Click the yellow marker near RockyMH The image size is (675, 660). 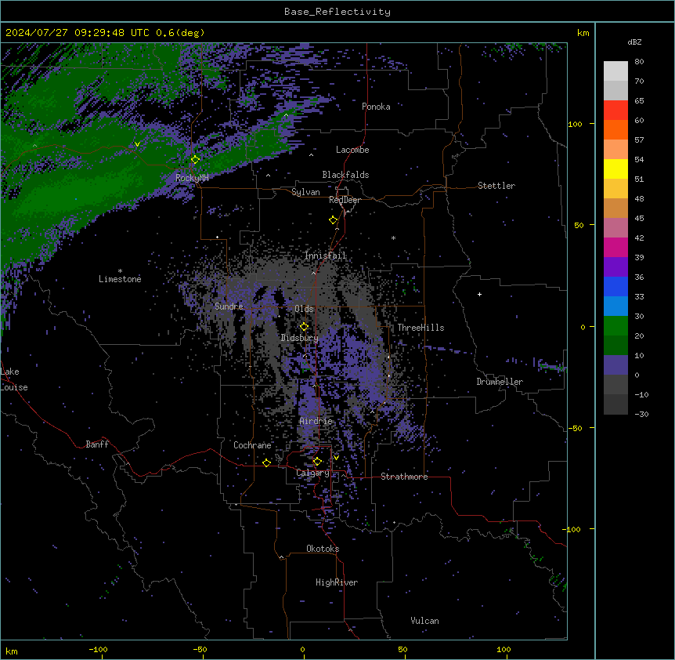(x=195, y=159)
